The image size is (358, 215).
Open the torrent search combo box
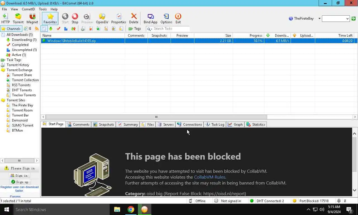pyautogui.click(x=336, y=18)
